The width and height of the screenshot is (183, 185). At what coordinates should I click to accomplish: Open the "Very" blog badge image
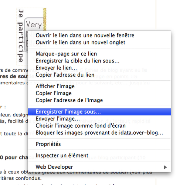coord(34,24)
